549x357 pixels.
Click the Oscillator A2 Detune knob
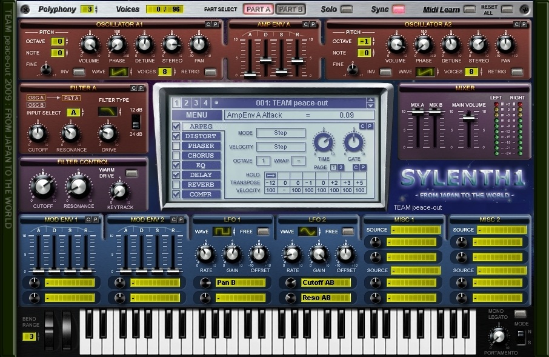point(451,44)
